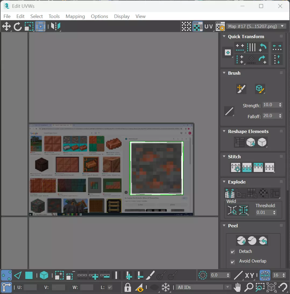Screen dimensions: 290x294
Task: Toggle Lock Selected Subobjects padlock
Action: click(128, 287)
